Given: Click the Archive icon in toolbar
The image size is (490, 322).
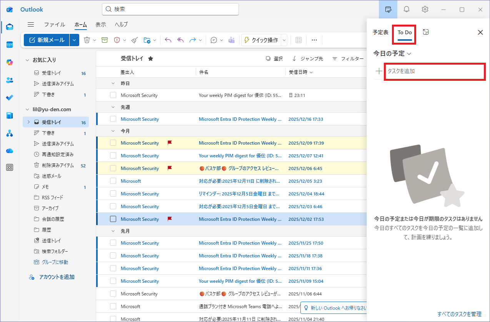Looking at the screenshot, I should coord(104,40).
